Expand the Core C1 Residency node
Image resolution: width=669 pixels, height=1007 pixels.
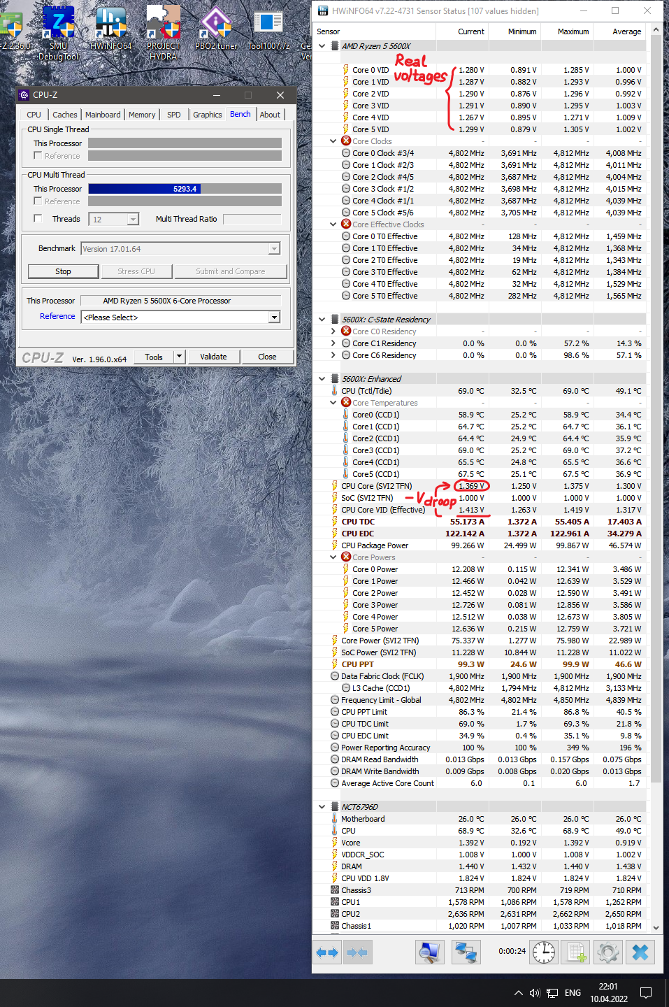click(x=333, y=343)
